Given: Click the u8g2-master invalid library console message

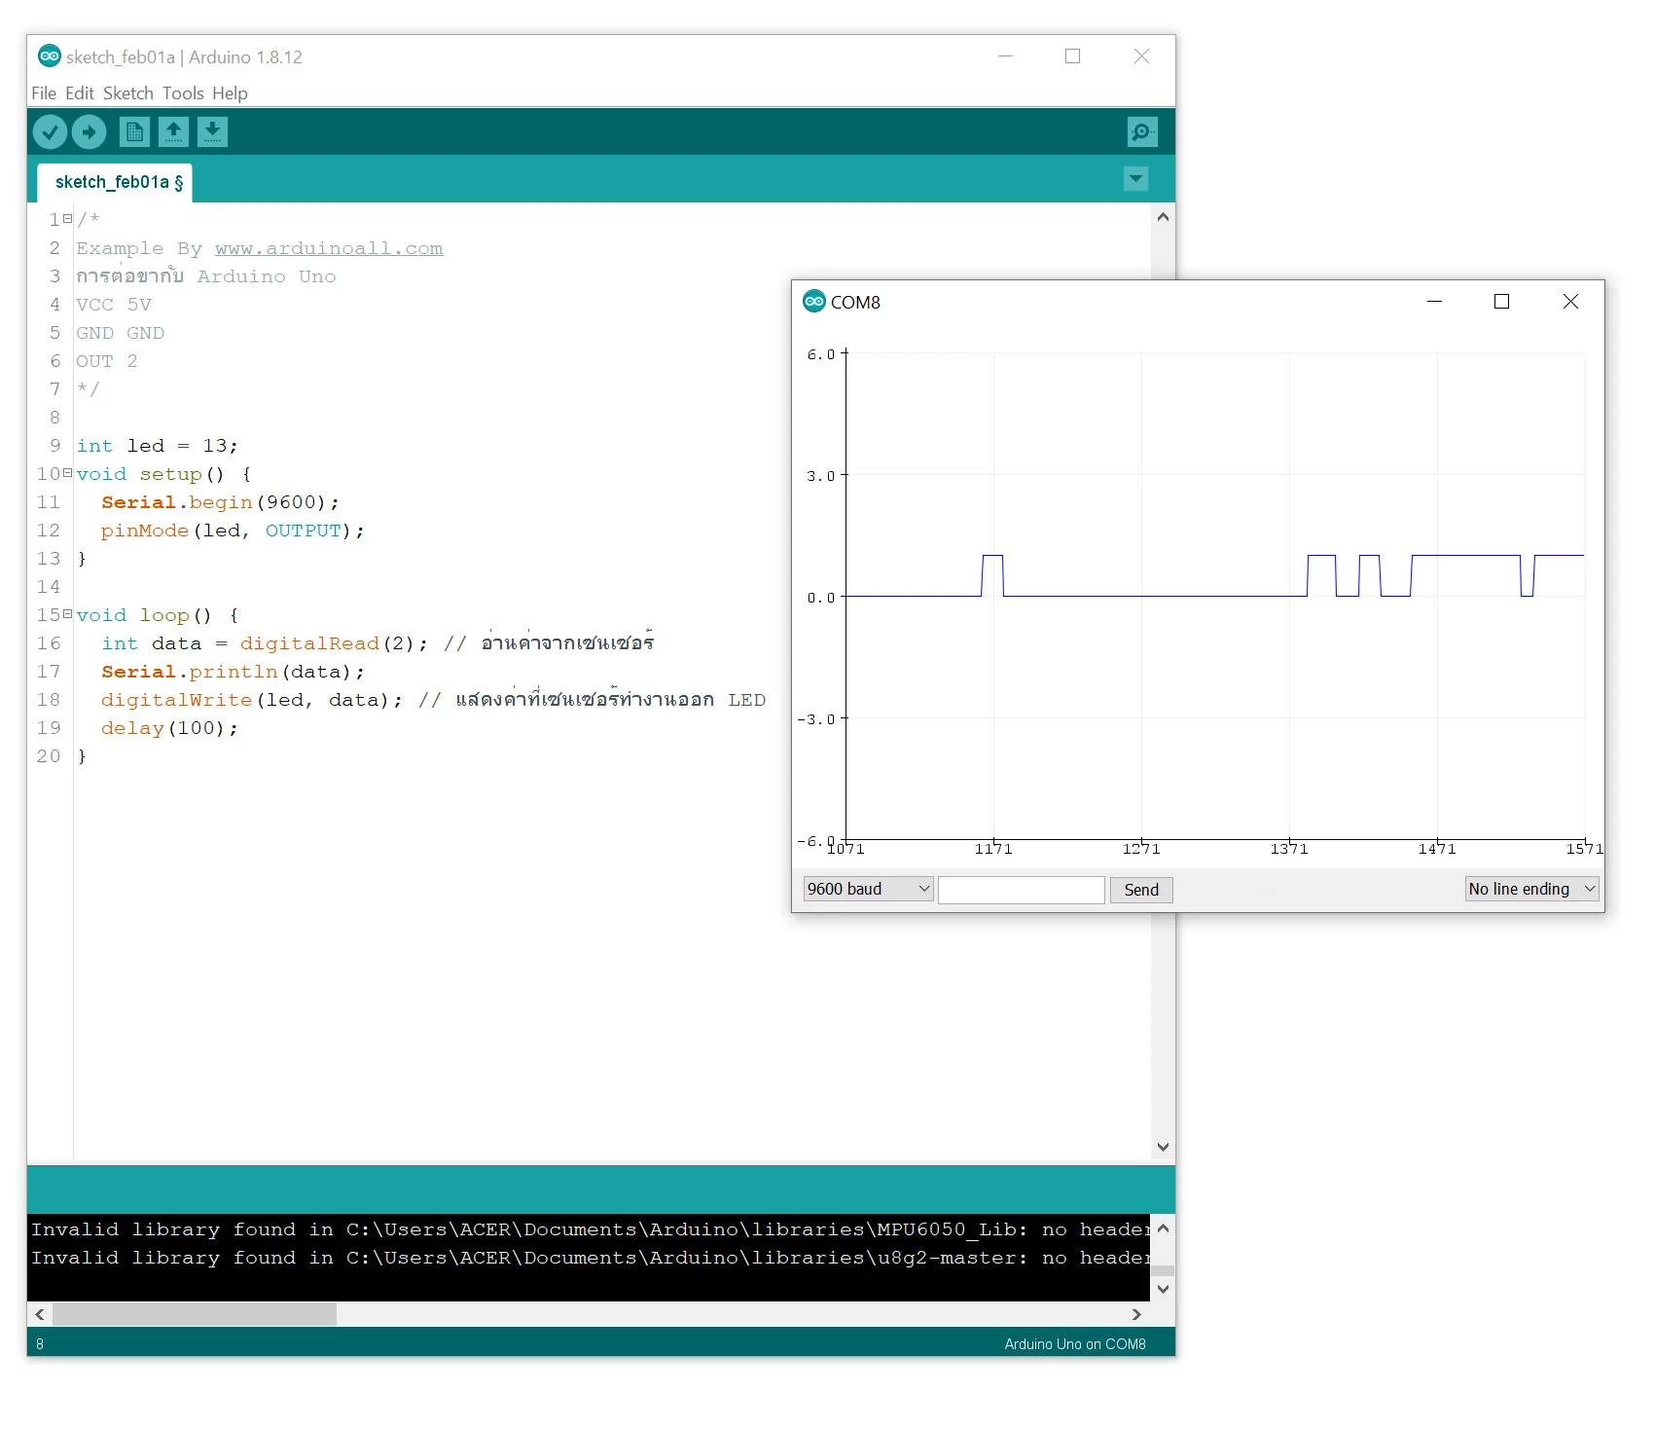Looking at the screenshot, I should tap(590, 1258).
